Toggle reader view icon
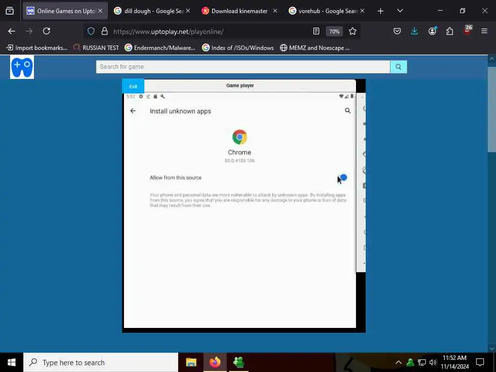496x372 pixels. pyautogui.click(x=316, y=31)
